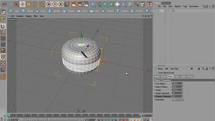The image size is (215, 121).
Task: Toggle the world coordinate system icon
Action: [67, 4]
